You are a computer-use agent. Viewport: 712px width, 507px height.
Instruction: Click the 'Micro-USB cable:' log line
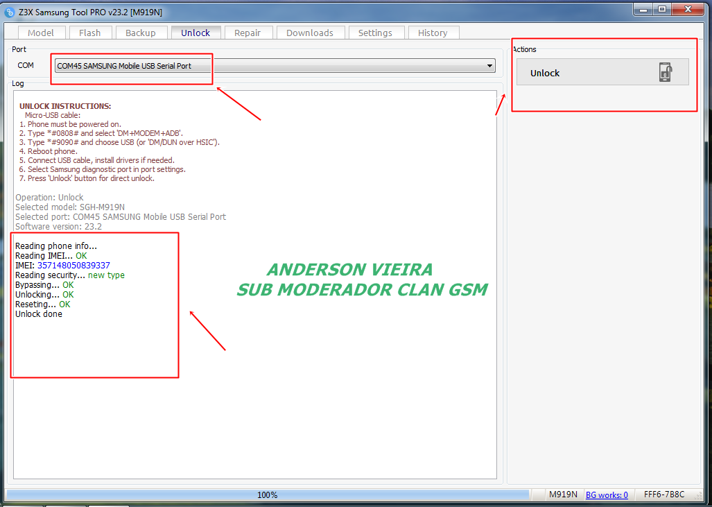pyautogui.click(x=53, y=115)
